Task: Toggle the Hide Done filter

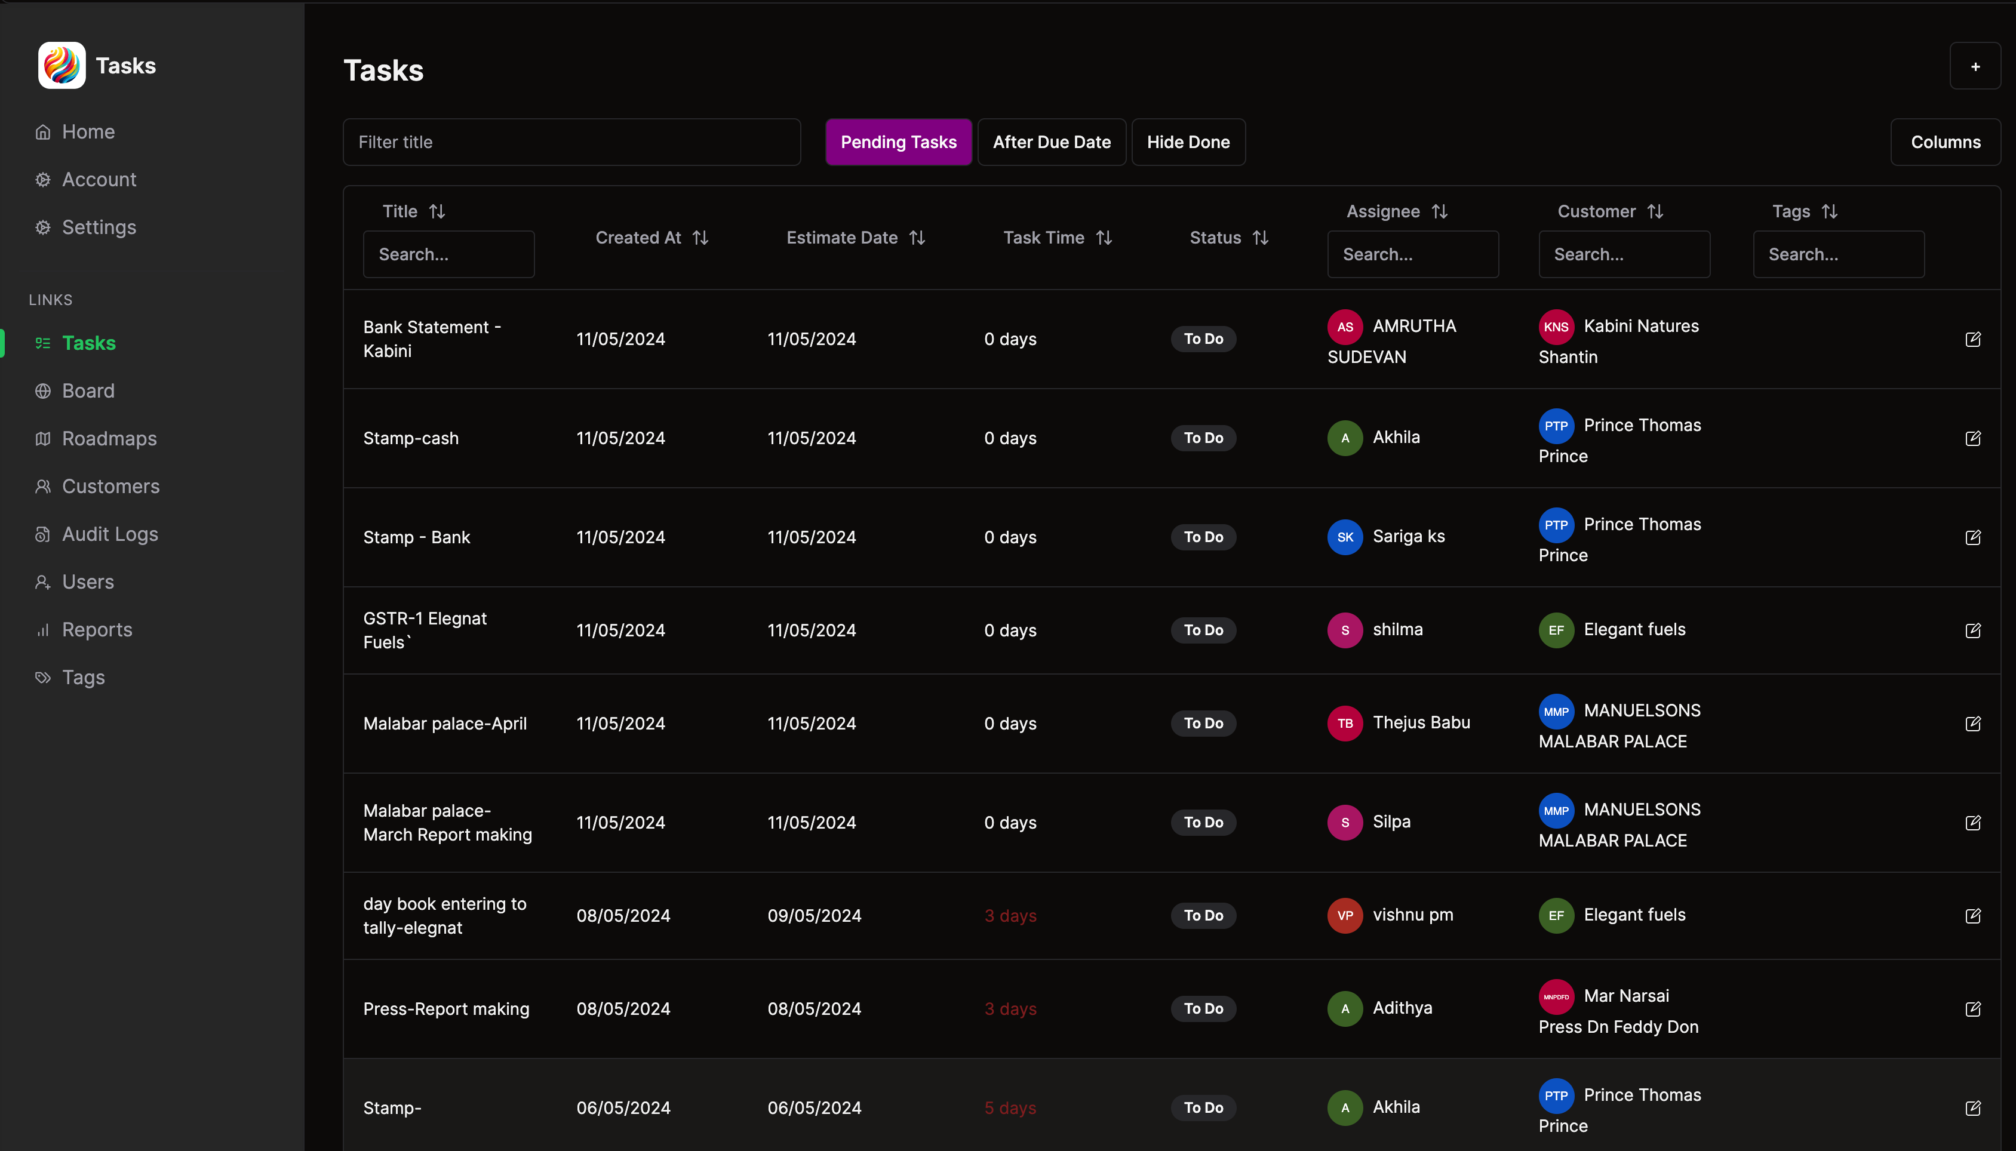Action: [1188, 141]
